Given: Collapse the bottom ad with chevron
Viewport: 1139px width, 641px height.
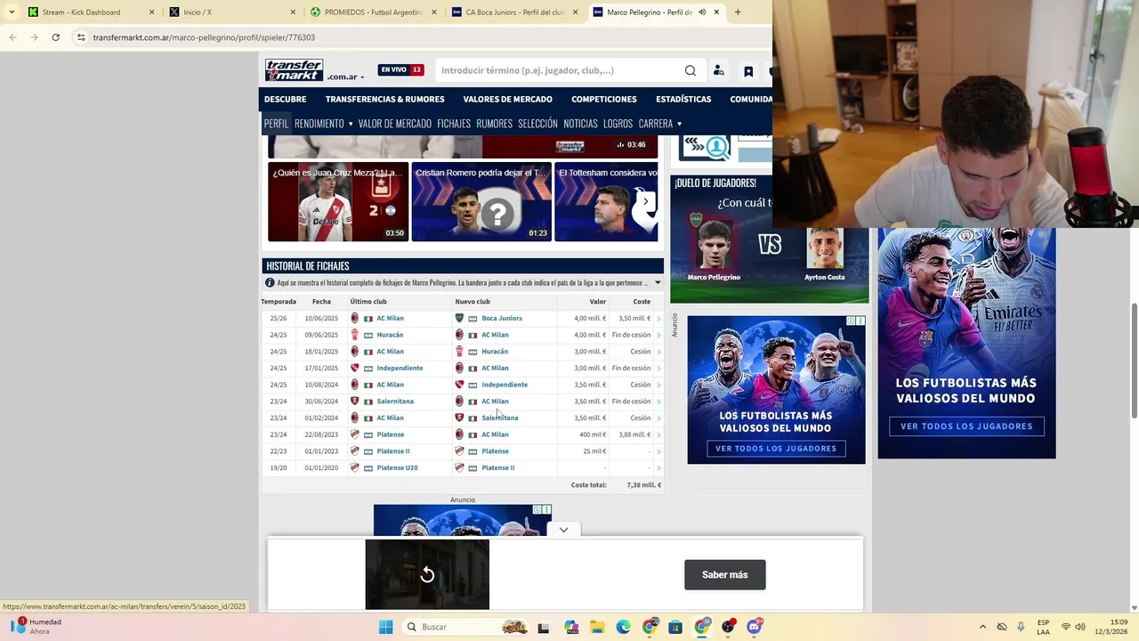Looking at the screenshot, I should coord(563,530).
